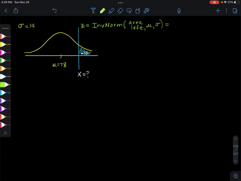The height and width of the screenshot is (181, 241).
Task: Tap the InvNorm formula text
Action: click(x=125, y=25)
